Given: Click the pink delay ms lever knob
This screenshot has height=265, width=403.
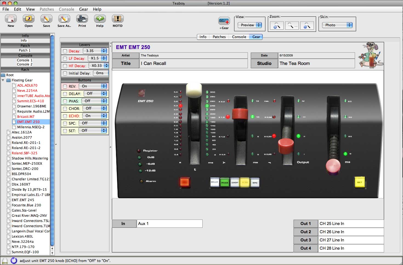Looking at the screenshot, I should (x=333, y=167).
